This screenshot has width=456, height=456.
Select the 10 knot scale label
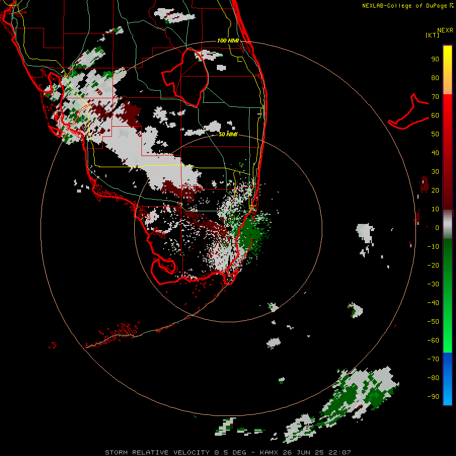click(435, 209)
